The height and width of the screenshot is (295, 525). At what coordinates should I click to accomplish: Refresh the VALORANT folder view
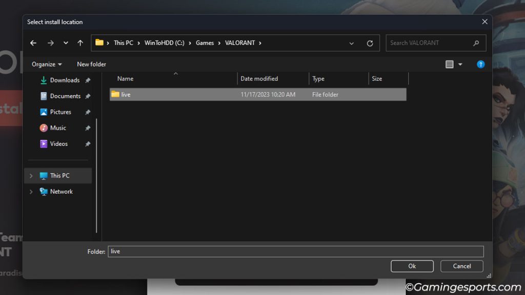point(370,43)
